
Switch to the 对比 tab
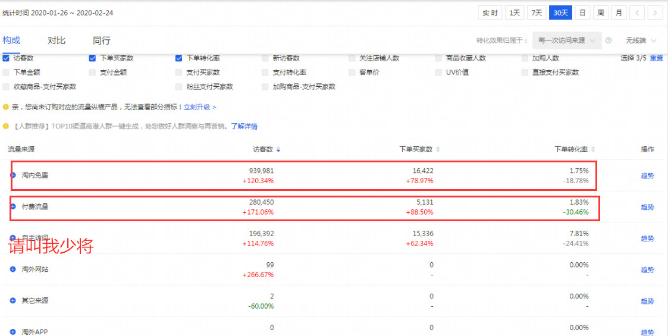click(57, 40)
